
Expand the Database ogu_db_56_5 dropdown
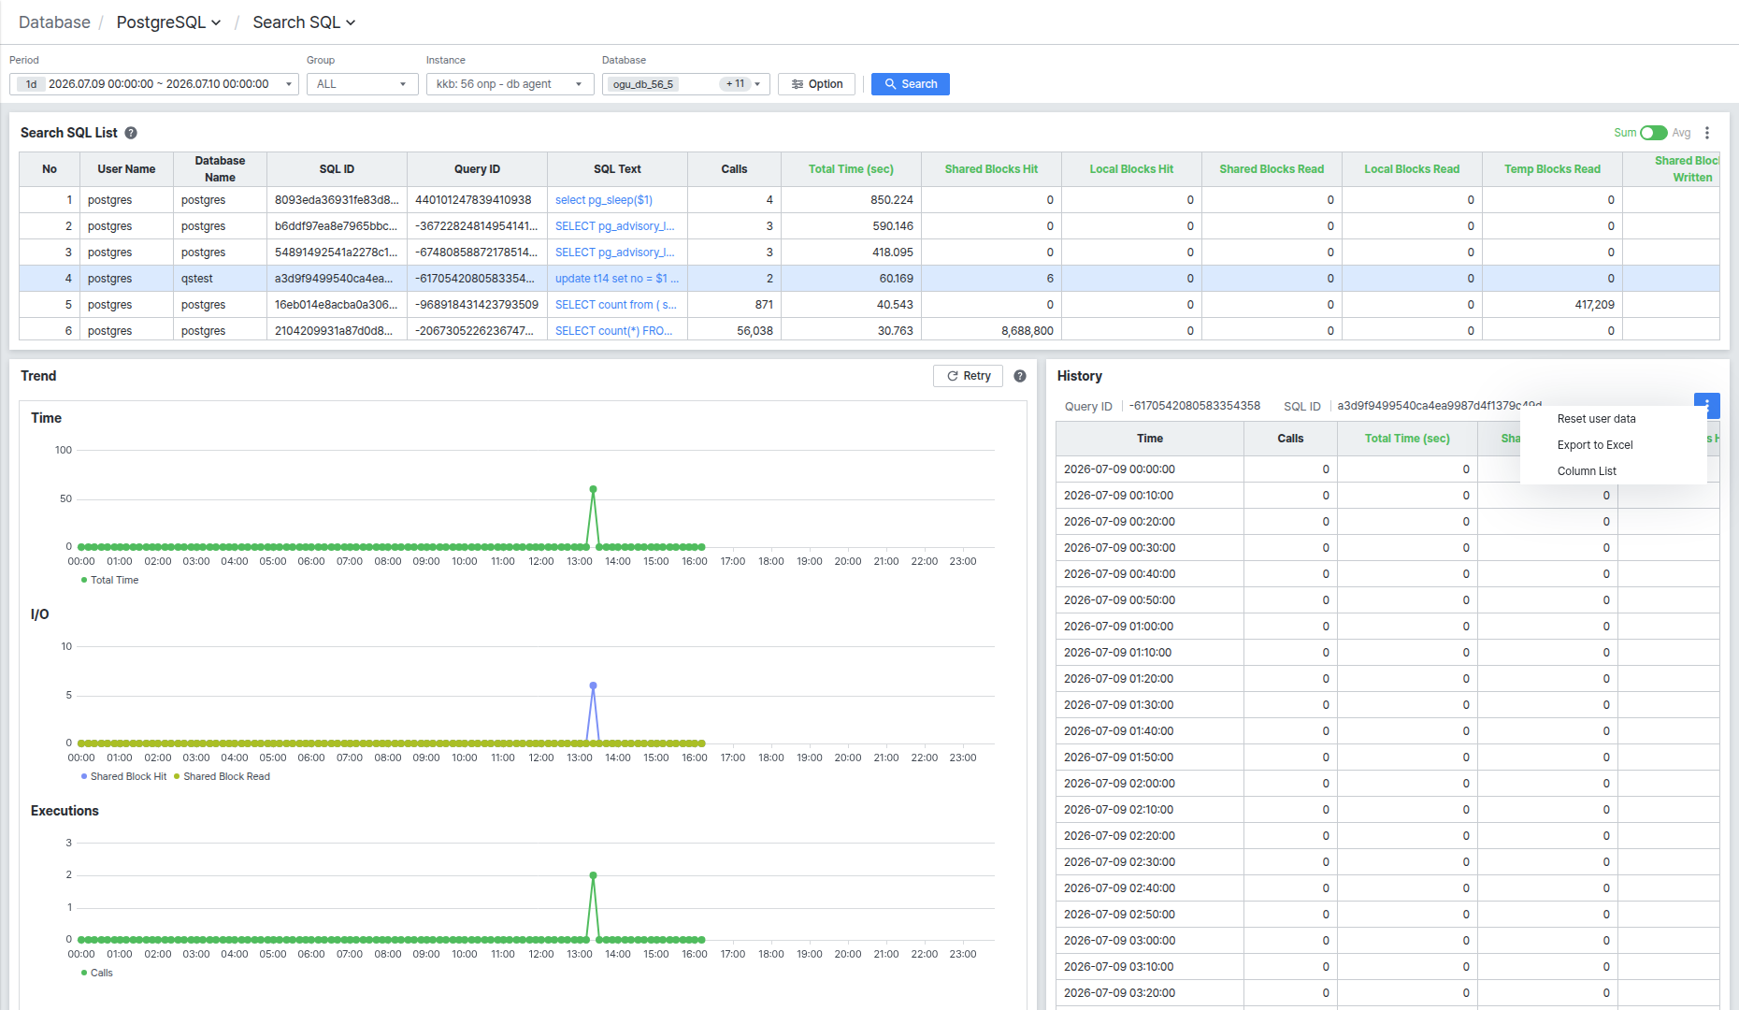click(686, 84)
